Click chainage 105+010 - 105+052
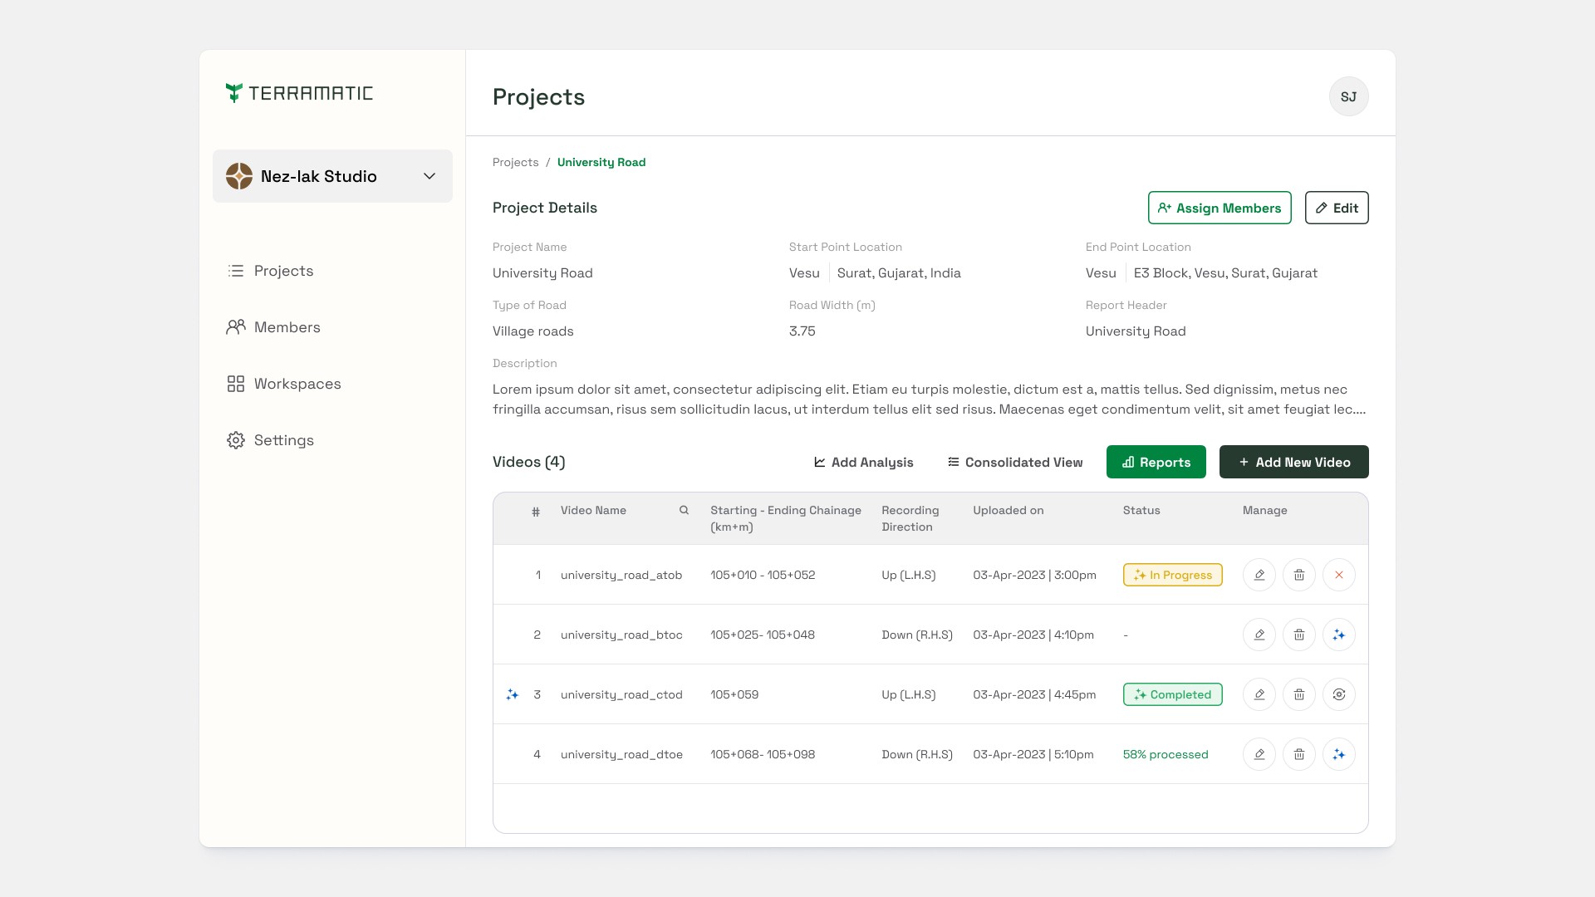The width and height of the screenshot is (1595, 897). 763,575
